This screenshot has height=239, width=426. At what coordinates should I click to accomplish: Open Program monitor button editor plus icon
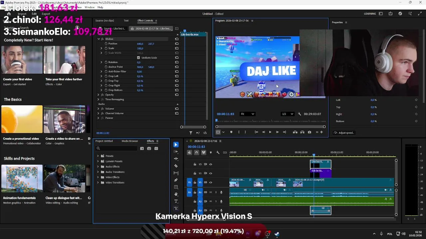point(321,132)
